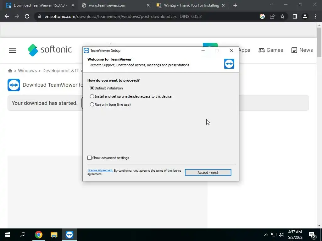Click TeamViewer taskbar icon
Image resolution: width=322 pixels, height=241 pixels.
click(x=69, y=235)
